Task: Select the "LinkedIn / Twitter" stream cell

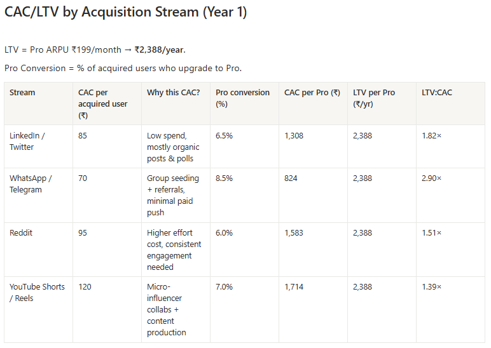Action: [x=27, y=141]
